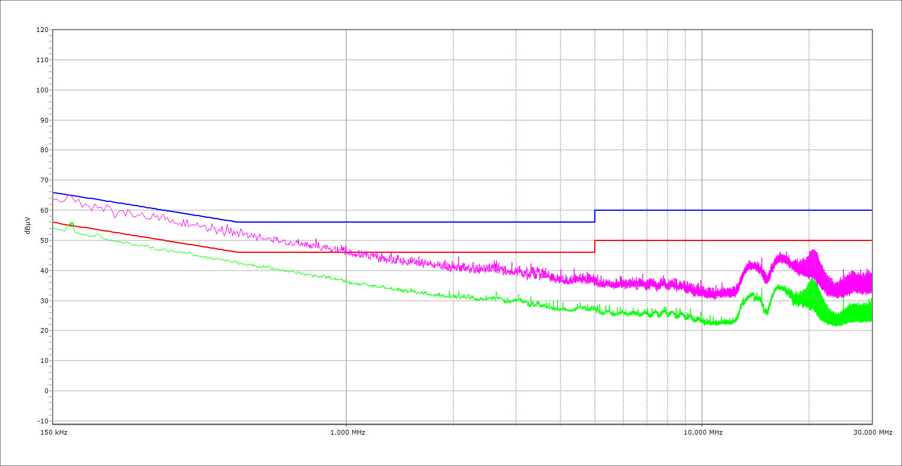Click the flat blue limit line at 60 dBµV
The width and height of the screenshot is (902, 466).
coord(734,210)
